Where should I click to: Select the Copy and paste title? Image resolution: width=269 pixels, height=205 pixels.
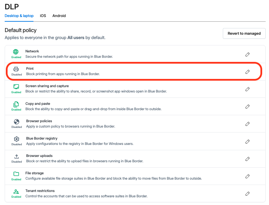[x=38, y=104]
